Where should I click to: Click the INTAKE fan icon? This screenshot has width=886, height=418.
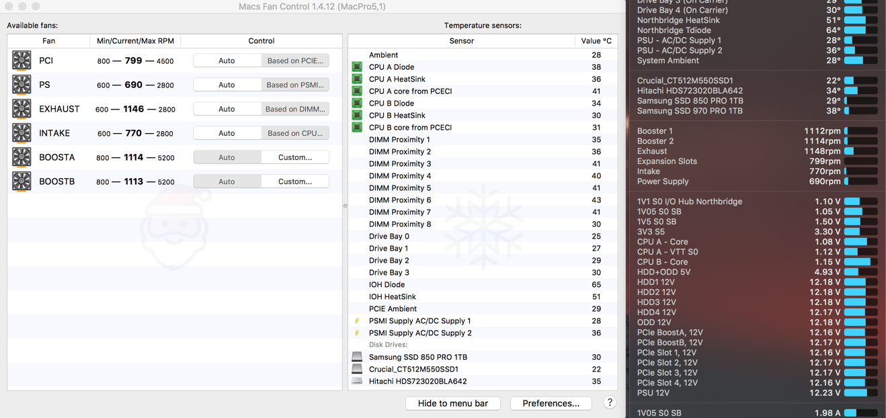click(x=22, y=133)
